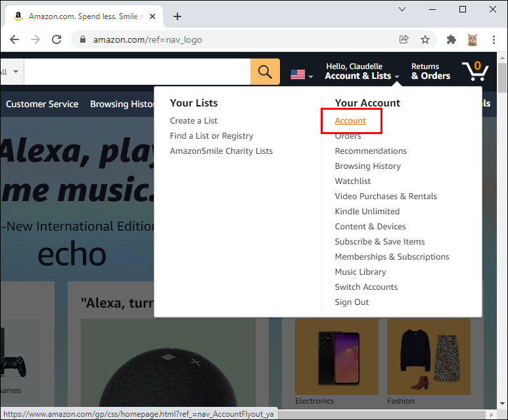Click the padlock site info icon
This screenshot has height=420, width=508.
(x=83, y=39)
